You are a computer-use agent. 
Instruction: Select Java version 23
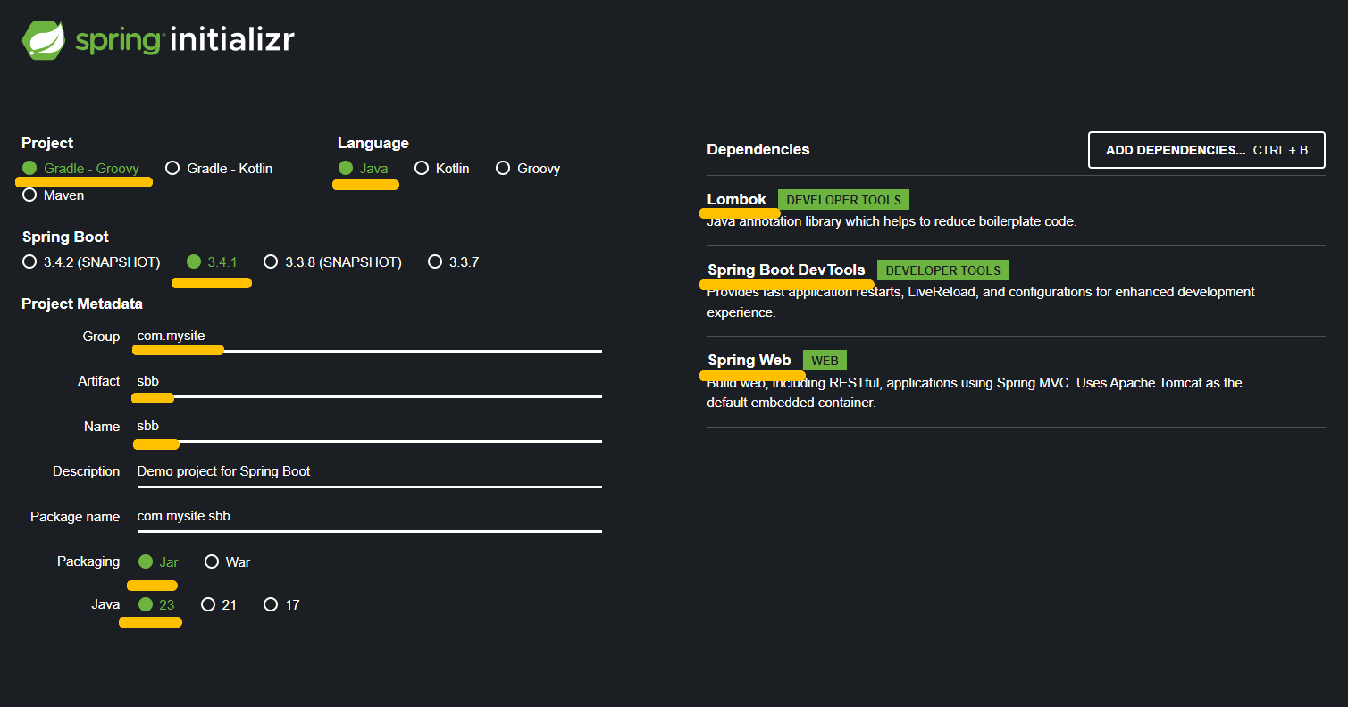pos(157,604)
